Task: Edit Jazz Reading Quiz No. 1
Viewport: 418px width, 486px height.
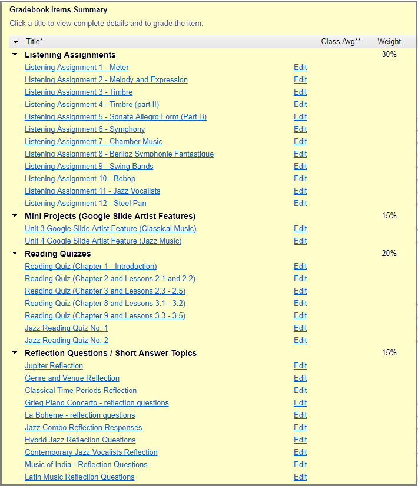Action: tap(300, 328)
